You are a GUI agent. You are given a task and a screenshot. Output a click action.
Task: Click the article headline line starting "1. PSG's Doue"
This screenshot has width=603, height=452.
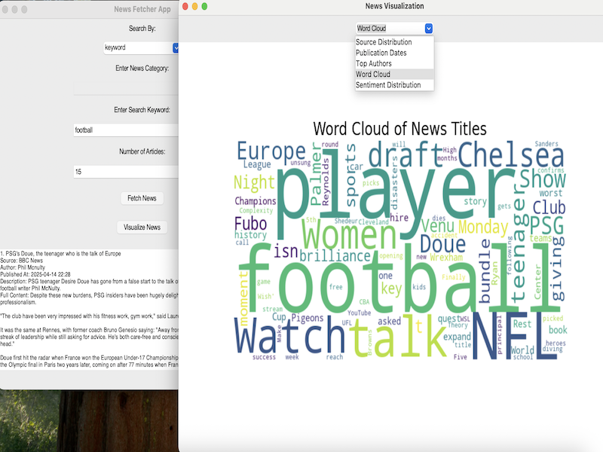pyautogui.click(x=60, y=254)
